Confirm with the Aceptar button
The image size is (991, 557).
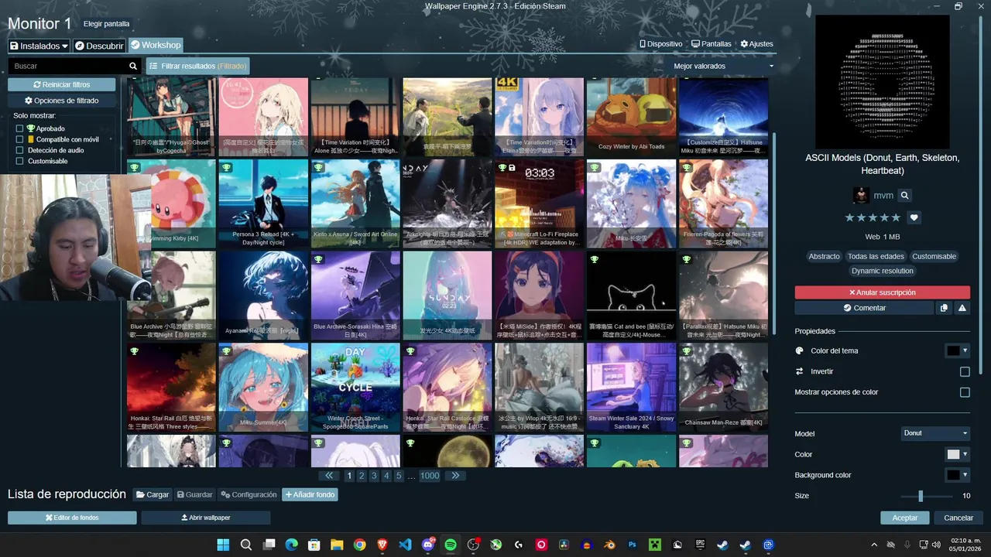pos(905,518)
